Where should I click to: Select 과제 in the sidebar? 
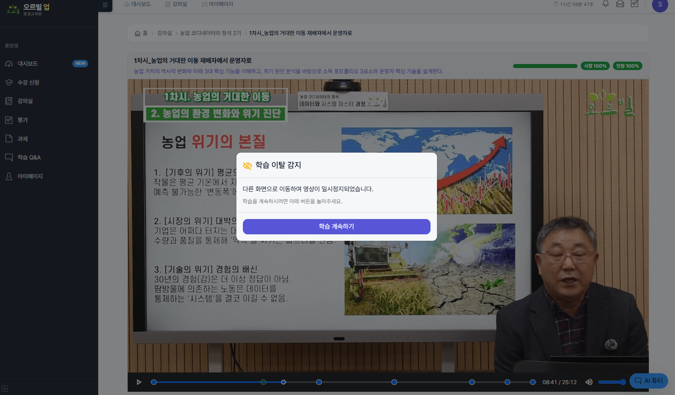click(23, 139)
